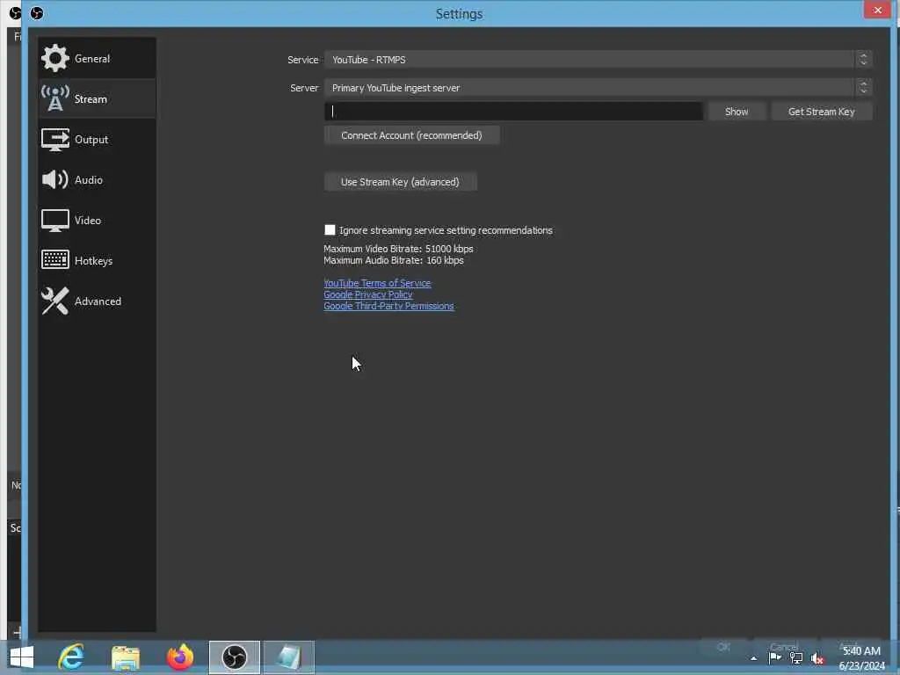Image resolution: width=900 pixels, height=675 pixels.
Task: Open Google Privacy Policy link
Action: pyautogui.click(x=368, y=294)
